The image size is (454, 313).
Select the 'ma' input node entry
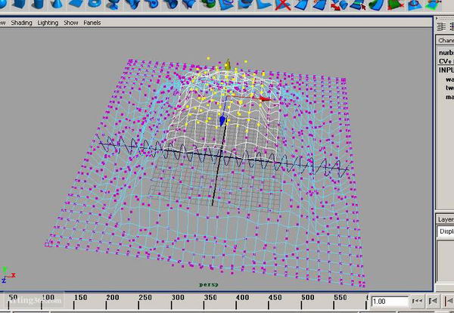449,97
